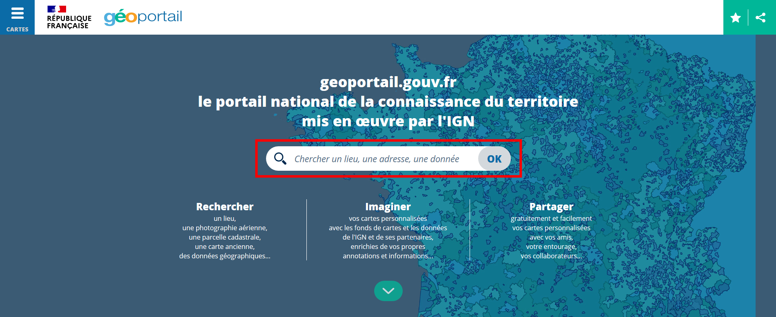Click 'mis en œuvre par l'IGN' text

coord(388,121)
